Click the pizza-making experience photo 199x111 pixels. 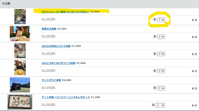20,68
